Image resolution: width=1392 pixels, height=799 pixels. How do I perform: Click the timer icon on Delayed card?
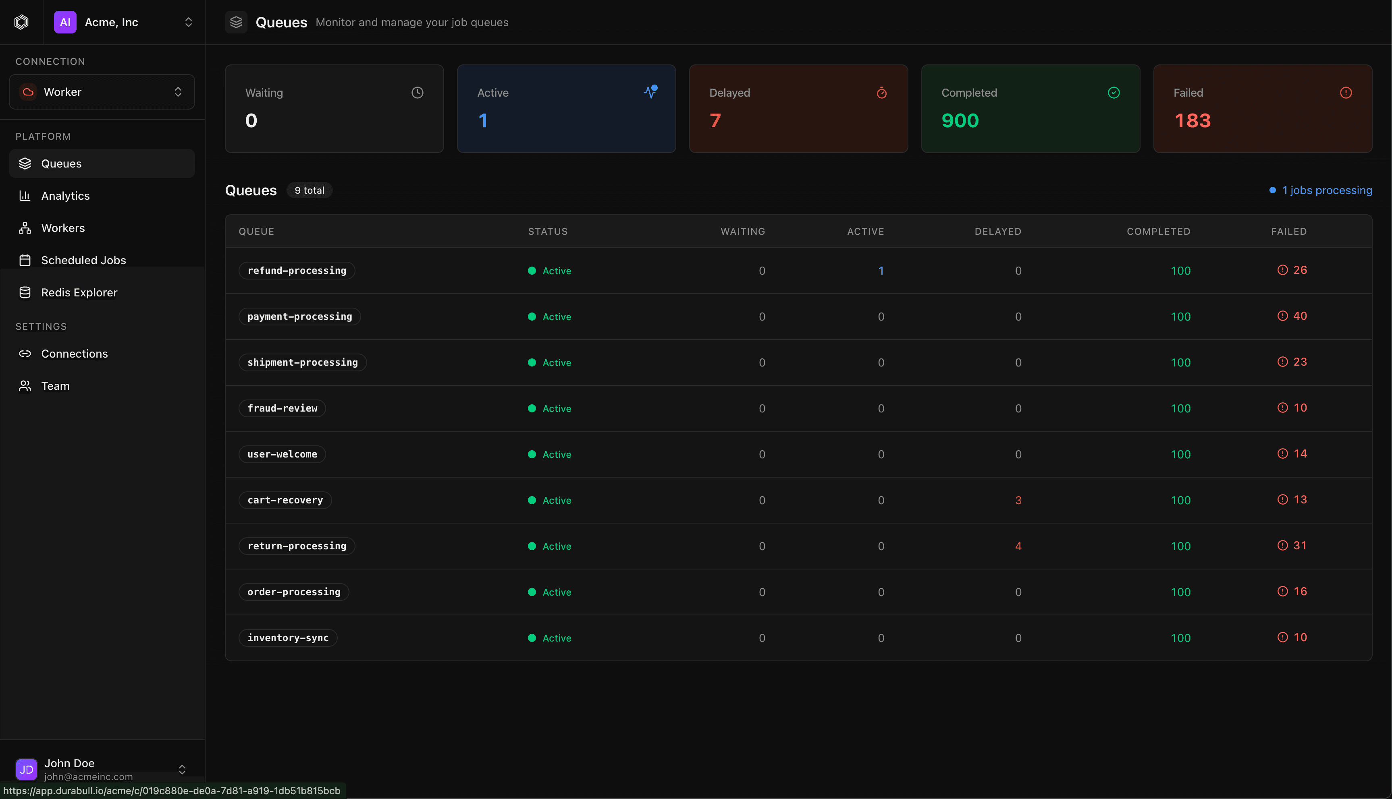(x=881, y=93)
